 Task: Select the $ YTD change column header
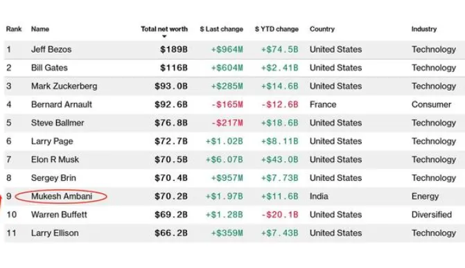click(277, 29)
